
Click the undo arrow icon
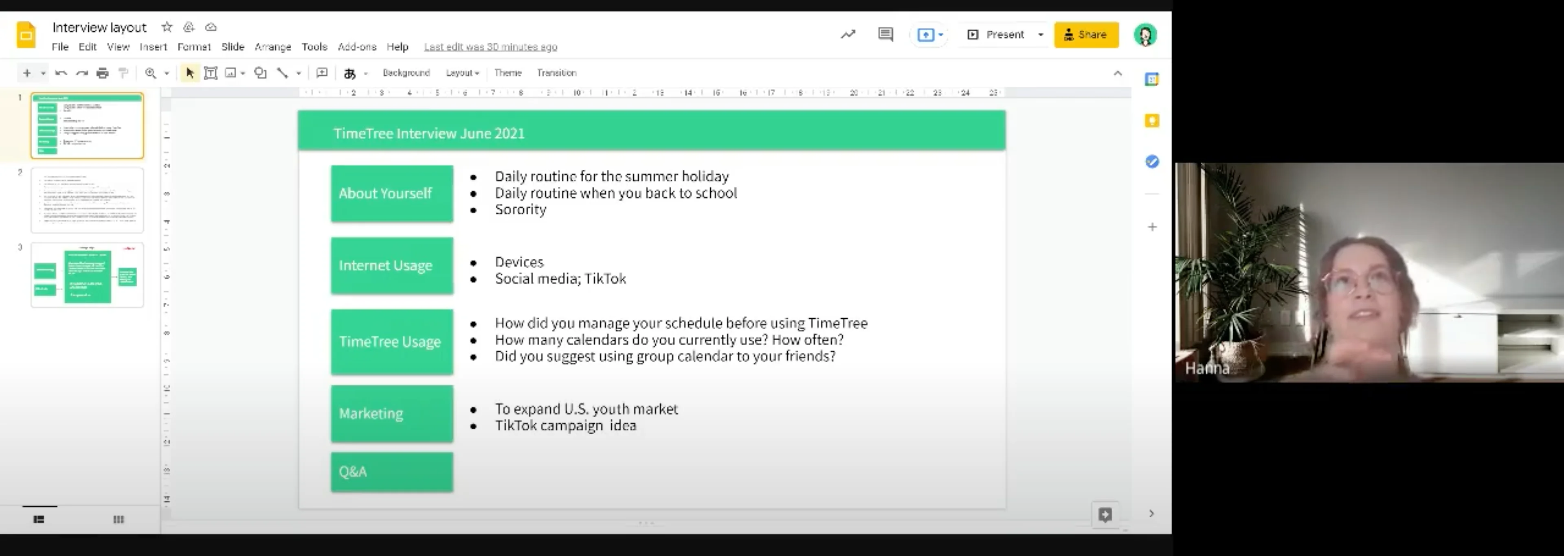pos(61,73)
